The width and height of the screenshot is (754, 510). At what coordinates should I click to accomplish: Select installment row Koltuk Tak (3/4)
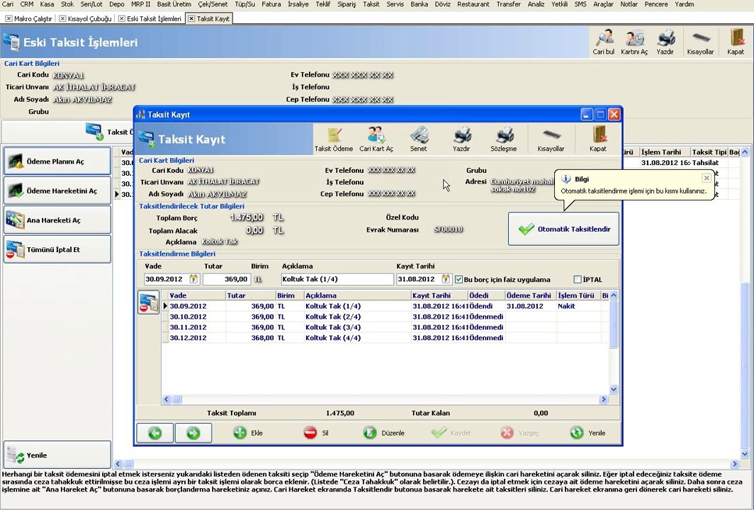[x=386, y=327]
